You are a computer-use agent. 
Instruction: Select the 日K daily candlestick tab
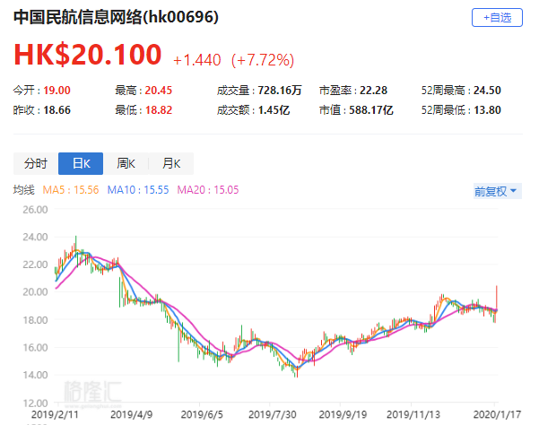click(x=80, y=163)
